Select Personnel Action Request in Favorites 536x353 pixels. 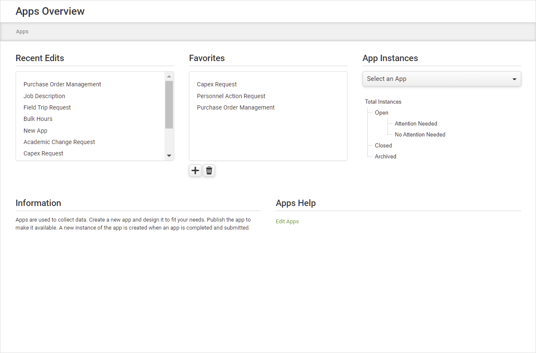pos(231,96)
